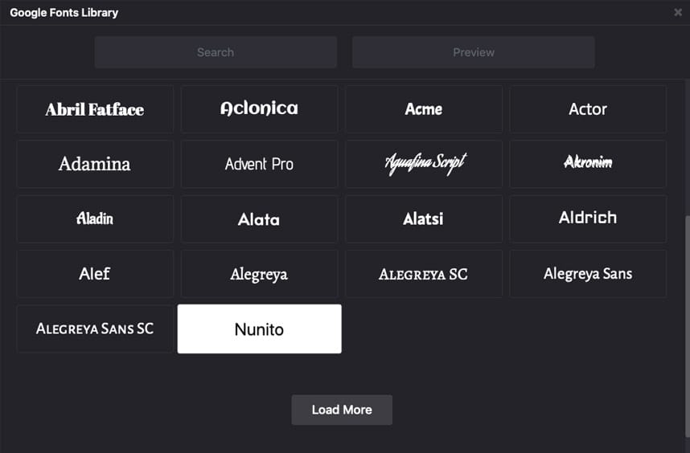Image resolution: width=690 pixels, height=453 pixels.
Task: Select the Alegreya SC font tile
Action: [x=424, y=274]
